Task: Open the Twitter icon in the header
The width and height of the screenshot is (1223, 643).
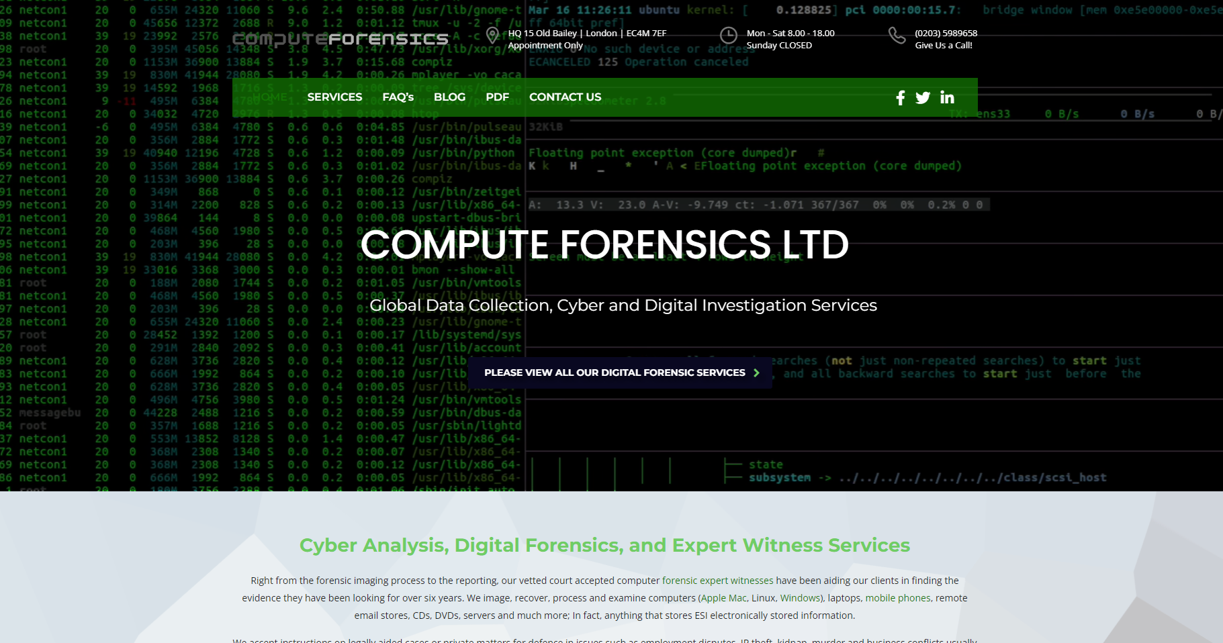Action: pyautogui.click(x=923, y=97)
